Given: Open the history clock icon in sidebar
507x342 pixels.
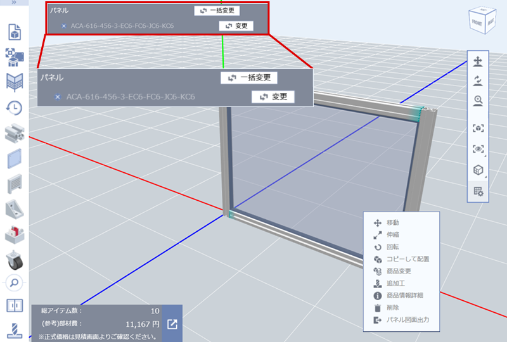Looking at the screenshot, I should [14, 108].
